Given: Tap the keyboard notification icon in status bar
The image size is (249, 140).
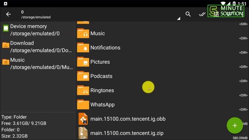Looking at the screenshot, I should pos(5,3).
